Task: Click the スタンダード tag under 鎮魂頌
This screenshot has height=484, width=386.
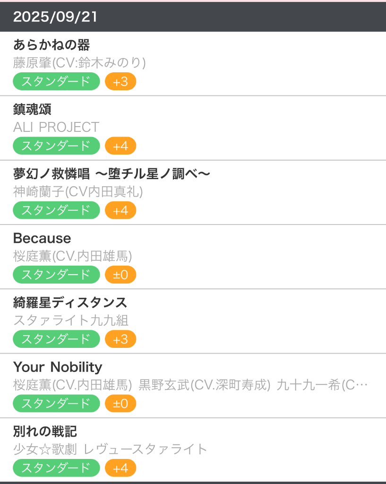Action: (x=56, y=146)
